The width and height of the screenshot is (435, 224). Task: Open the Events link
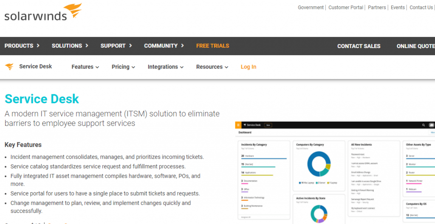tap(398, 8)
